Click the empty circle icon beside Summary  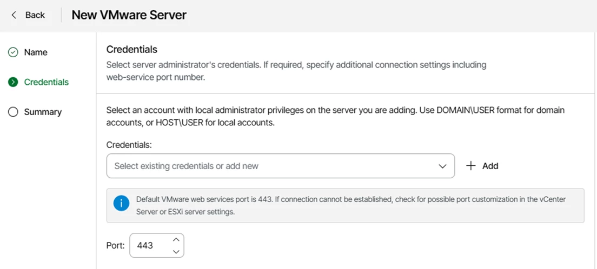pyautogui.click(x=13, y=112)
